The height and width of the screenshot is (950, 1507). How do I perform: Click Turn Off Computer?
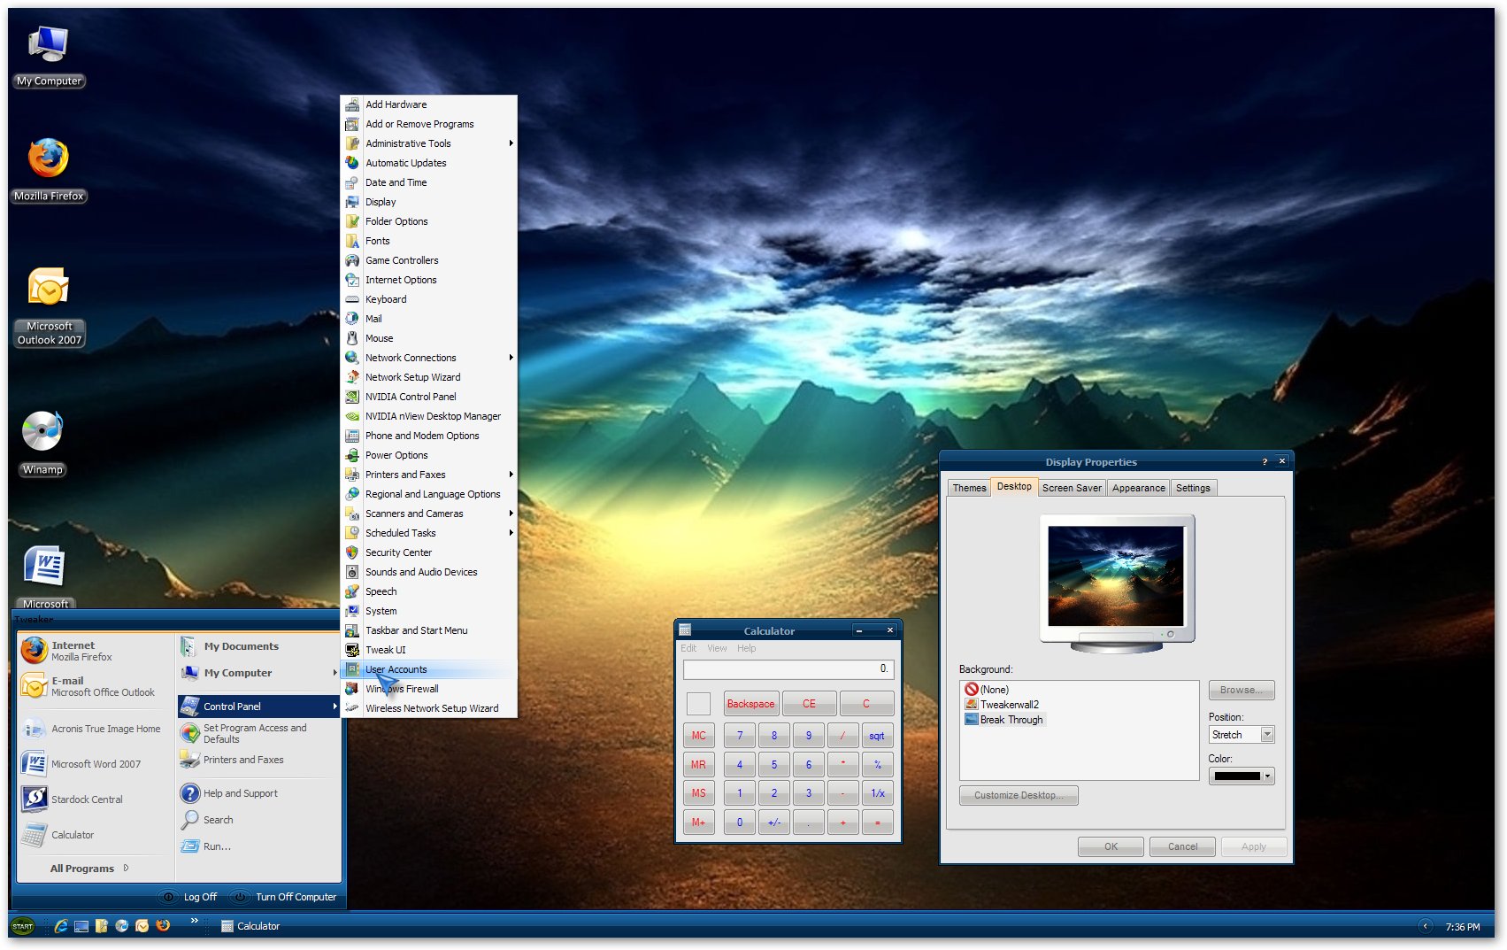(x=296, y=897)
